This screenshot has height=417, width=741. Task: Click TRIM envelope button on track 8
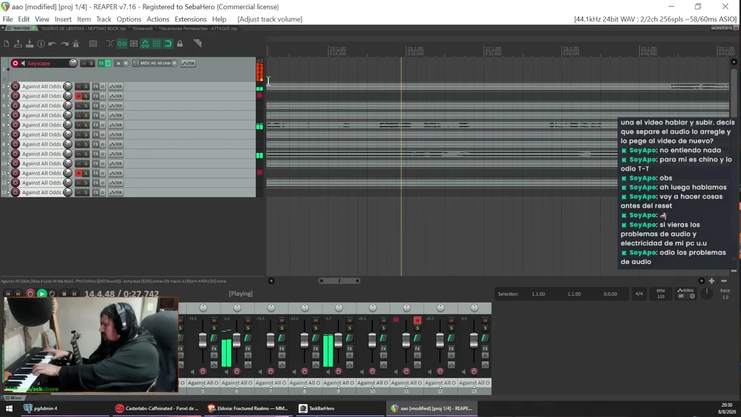coord(116,144)
